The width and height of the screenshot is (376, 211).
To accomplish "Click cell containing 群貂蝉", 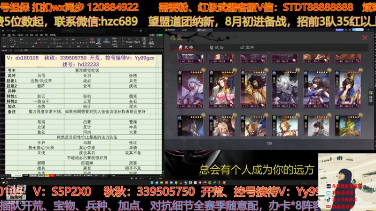I will [87, 163].
